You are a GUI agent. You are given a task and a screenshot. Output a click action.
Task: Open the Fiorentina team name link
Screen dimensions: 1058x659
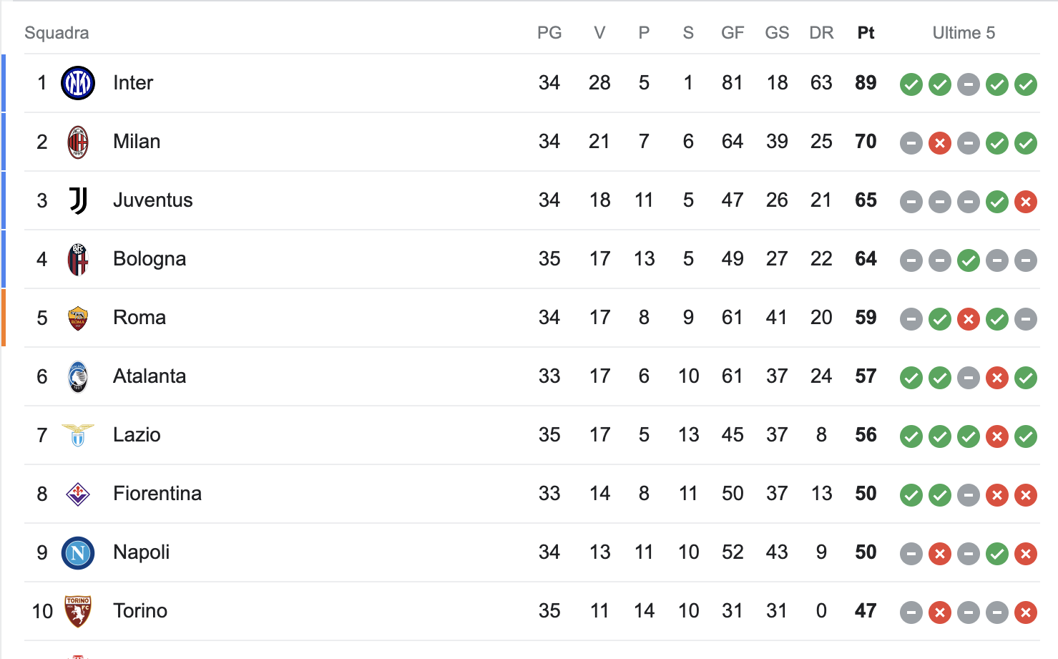coord(157,494)
